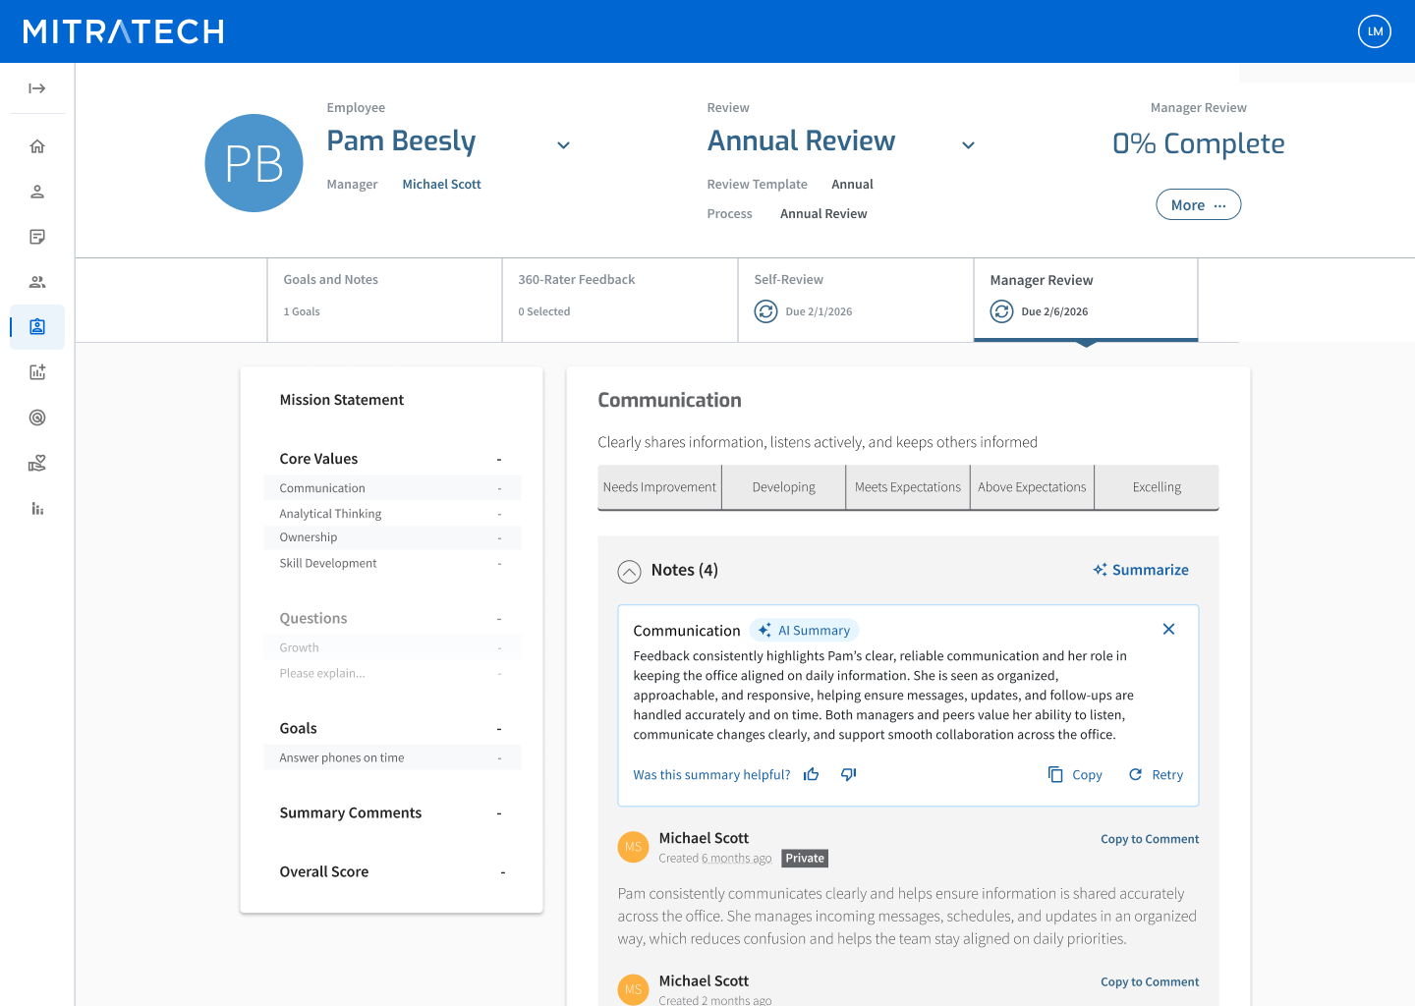The width and height of the screenshot is (1415, 1006).
Task: Close the AI Summary card
Action: coord(1168,629)
